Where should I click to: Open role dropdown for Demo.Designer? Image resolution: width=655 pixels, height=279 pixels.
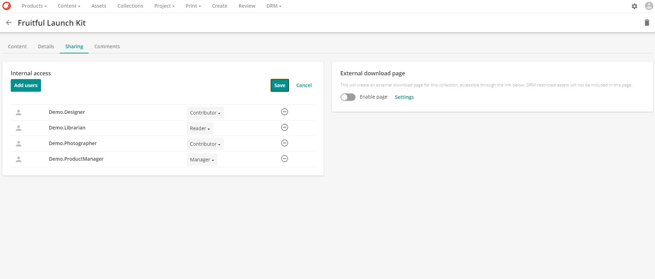click(x=205, y=113)
